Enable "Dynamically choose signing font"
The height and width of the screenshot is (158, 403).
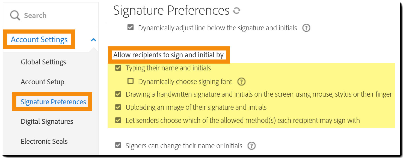(x=130, y=81)
